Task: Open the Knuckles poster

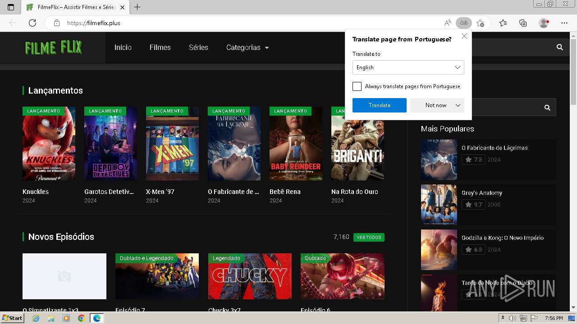Action: pos(49,144)
